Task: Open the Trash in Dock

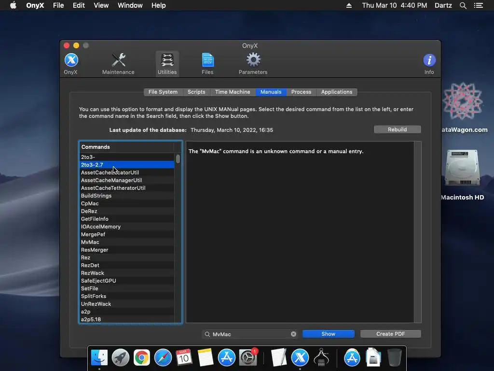Action: (x=395, y=358)
